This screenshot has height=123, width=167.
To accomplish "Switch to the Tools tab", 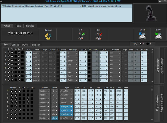I will point(18,26).
